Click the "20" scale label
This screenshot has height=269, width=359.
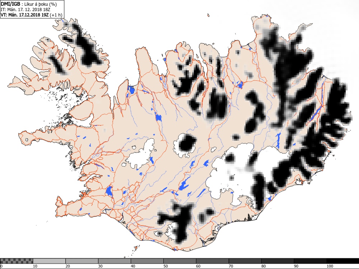coord(68,266)
